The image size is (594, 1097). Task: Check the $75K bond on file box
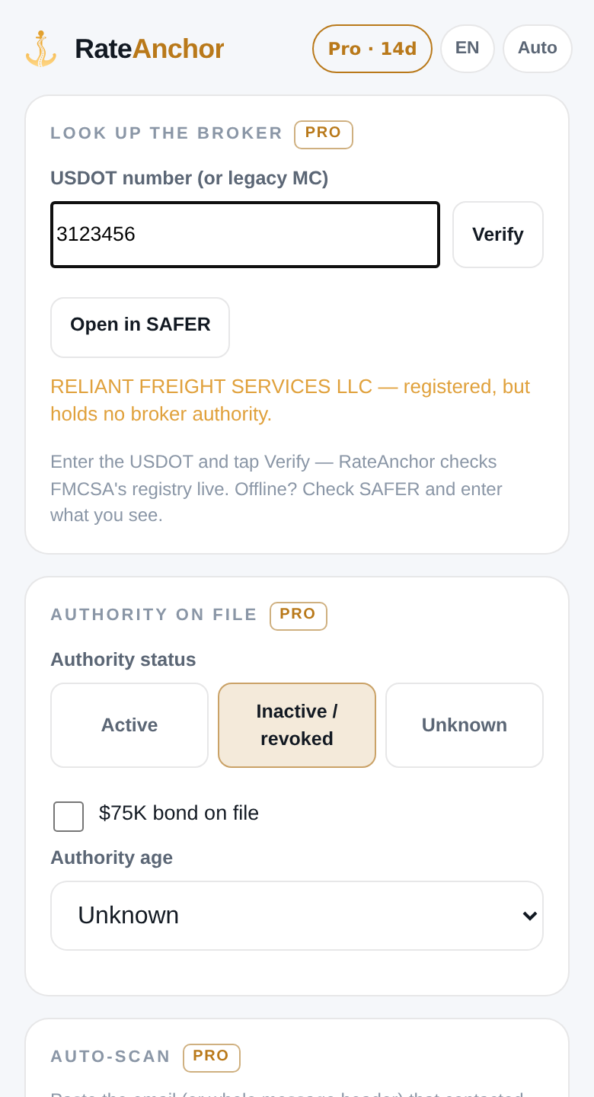click(69, 817)
